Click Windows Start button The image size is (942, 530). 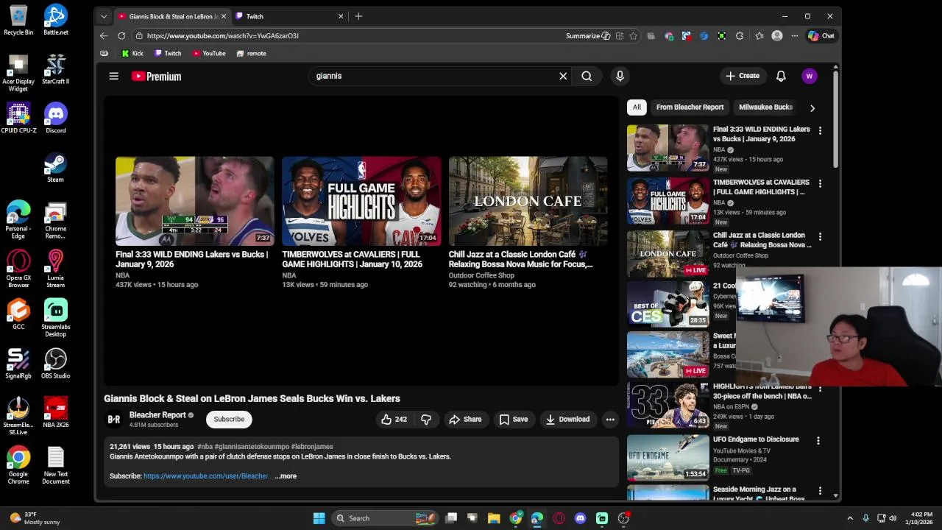click(x=319, y=518)
